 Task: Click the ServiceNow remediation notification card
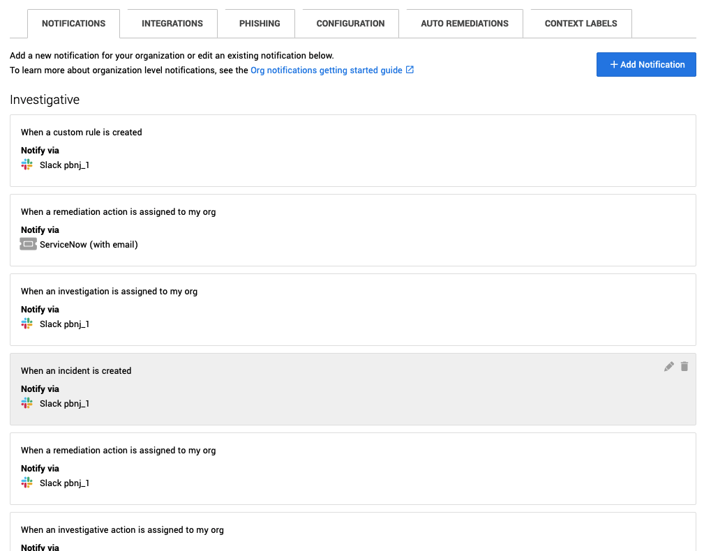(352, 230)
